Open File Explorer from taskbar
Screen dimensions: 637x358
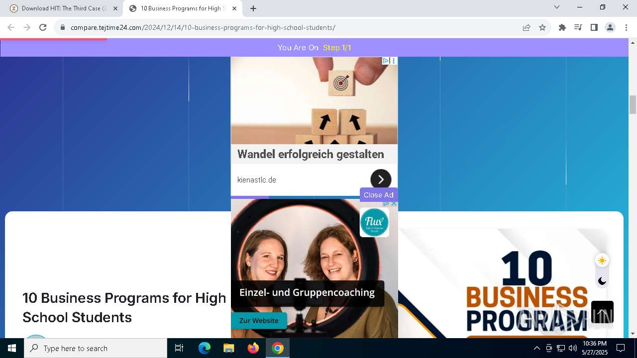[228, 348]
